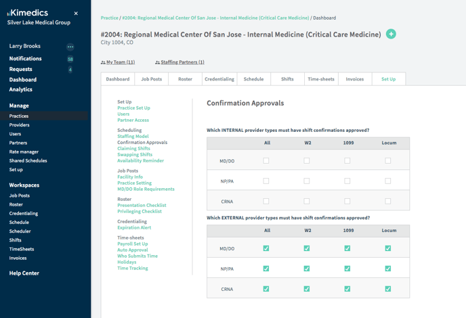The image size is (466, 318).
Task: Open Staffing Model settings link
Action: (133, 137)
